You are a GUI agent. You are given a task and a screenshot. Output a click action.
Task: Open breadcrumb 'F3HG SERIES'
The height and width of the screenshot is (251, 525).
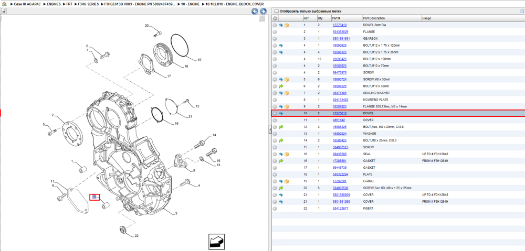click(88, 4)
